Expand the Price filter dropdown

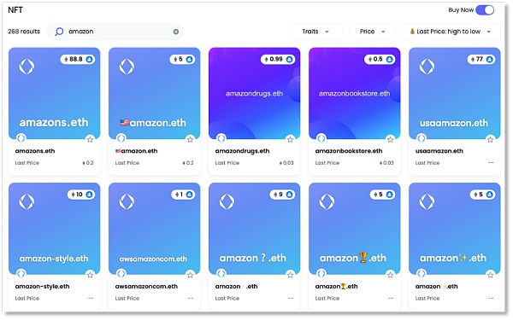[x=372, y=32]
